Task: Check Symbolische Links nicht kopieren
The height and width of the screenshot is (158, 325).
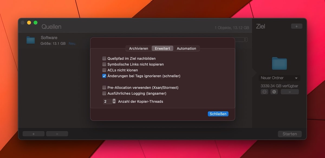Action: [104, 64]
